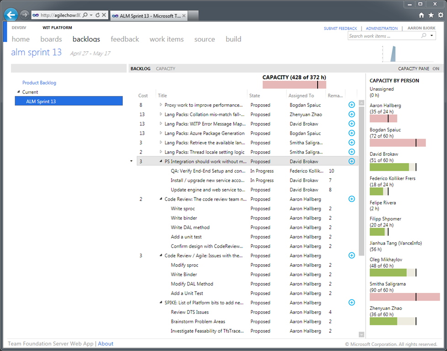Click the search magnifier in work items box
Image resolution: width=447 pixels, height=351 pixels.
coord(424,36)
